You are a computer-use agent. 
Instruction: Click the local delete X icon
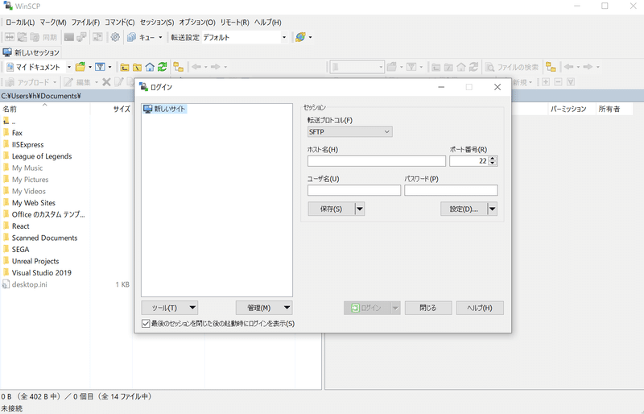click(x=106, y=82)
